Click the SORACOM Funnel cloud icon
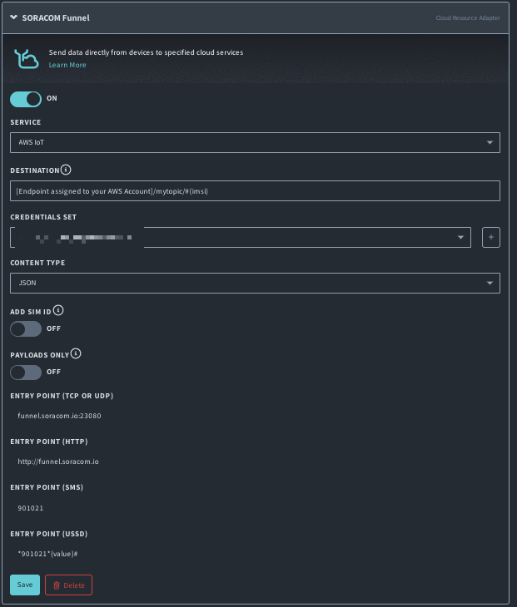The width and height of the screenshot is (517, 607). click(27, 58)
